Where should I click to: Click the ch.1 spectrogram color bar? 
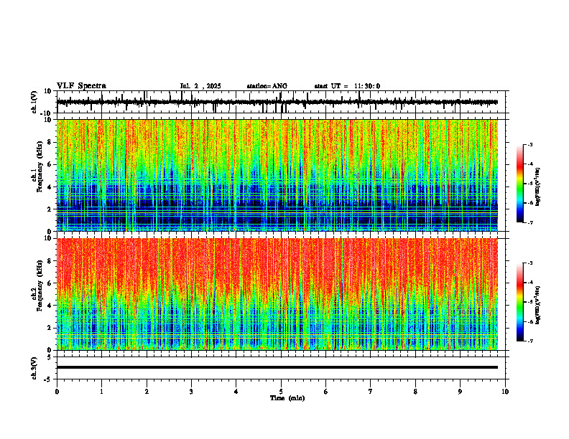pyautogui.click(x=519, y=184)
